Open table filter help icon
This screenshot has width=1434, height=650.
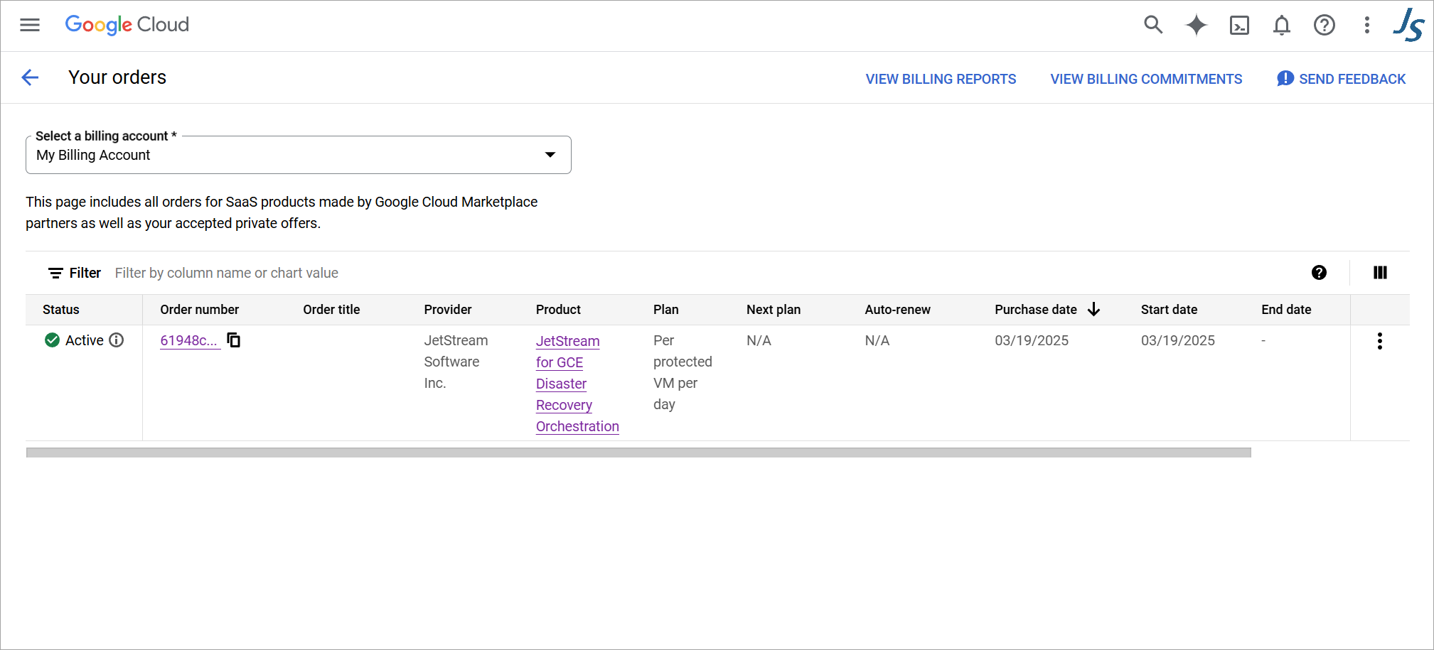tap(1319, 273)
